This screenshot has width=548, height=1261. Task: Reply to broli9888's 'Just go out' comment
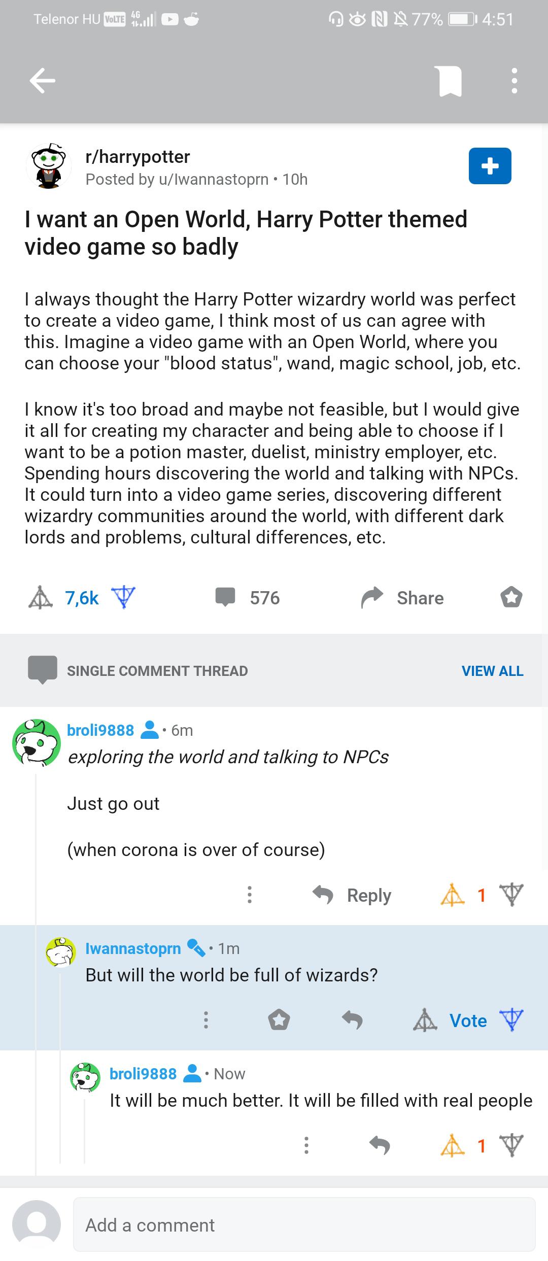(352, 895)
